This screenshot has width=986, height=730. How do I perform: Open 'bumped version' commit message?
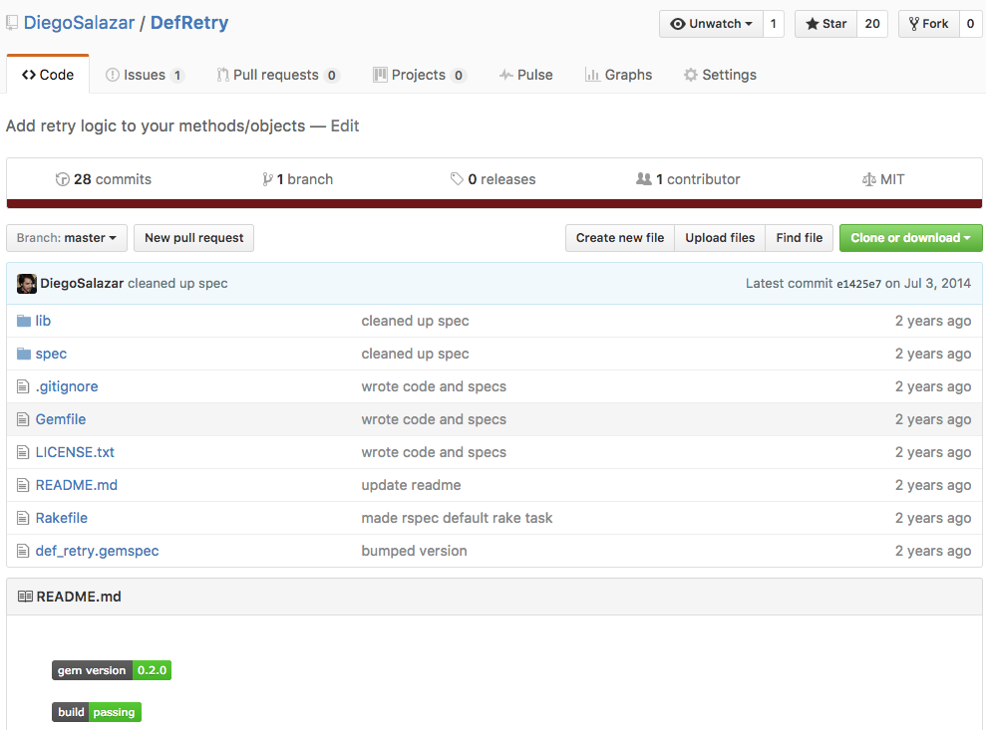(414, 551)
